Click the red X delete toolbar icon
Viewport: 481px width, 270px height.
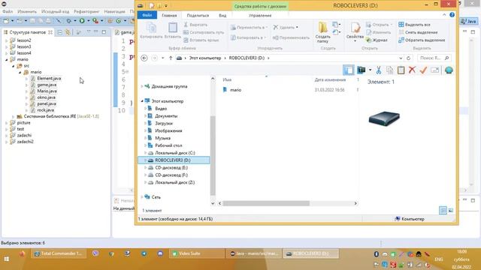[x=412, y=70]
